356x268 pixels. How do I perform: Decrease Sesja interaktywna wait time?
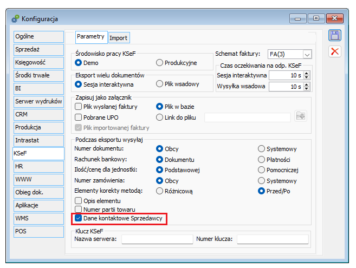[307, 77]
